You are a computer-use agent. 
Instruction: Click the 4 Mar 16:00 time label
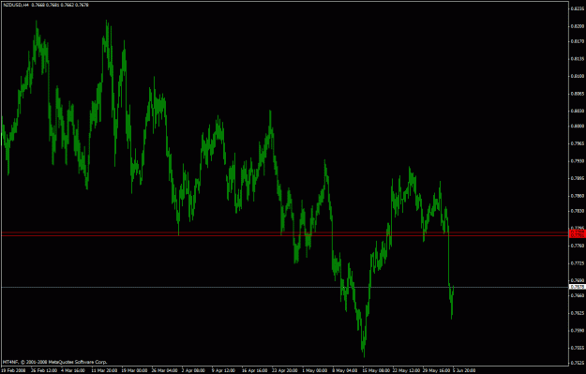pos(73,370)
